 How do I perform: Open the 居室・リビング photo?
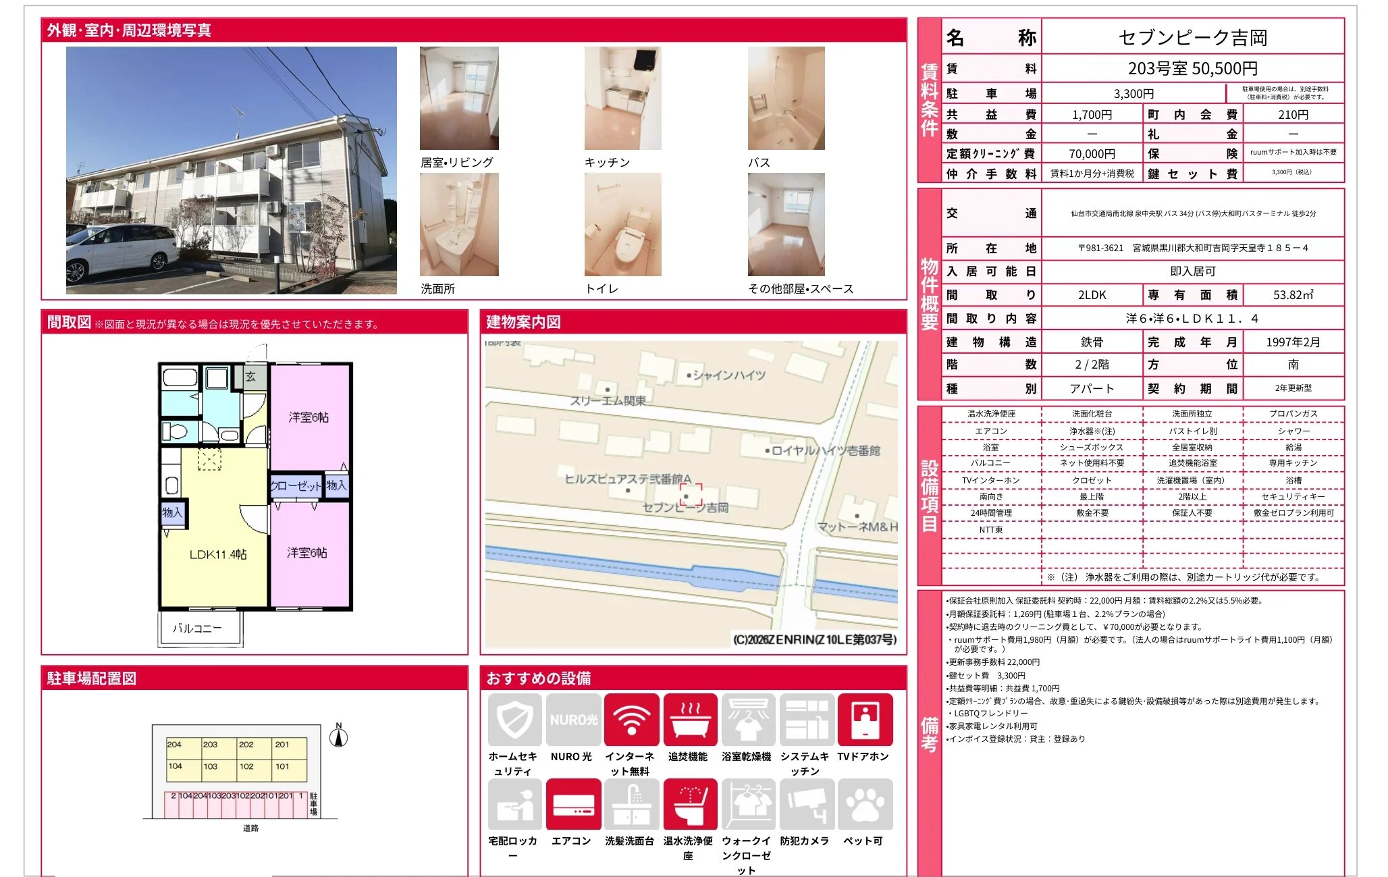coord(459,98)
